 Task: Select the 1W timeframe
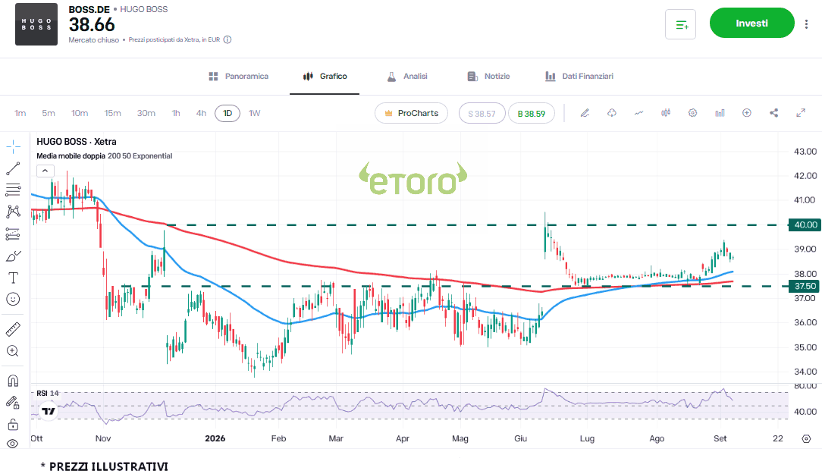point(254,113)
